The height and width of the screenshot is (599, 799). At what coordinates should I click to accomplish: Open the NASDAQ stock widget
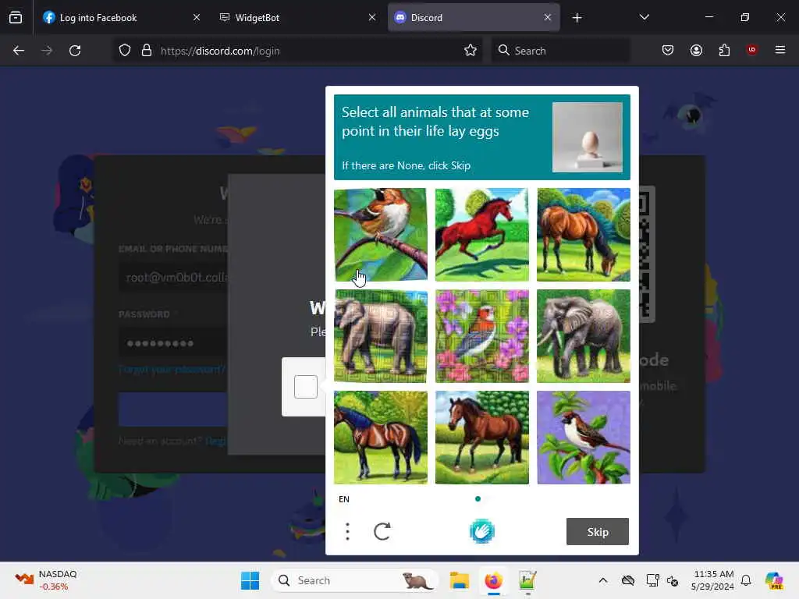point(46,580)
